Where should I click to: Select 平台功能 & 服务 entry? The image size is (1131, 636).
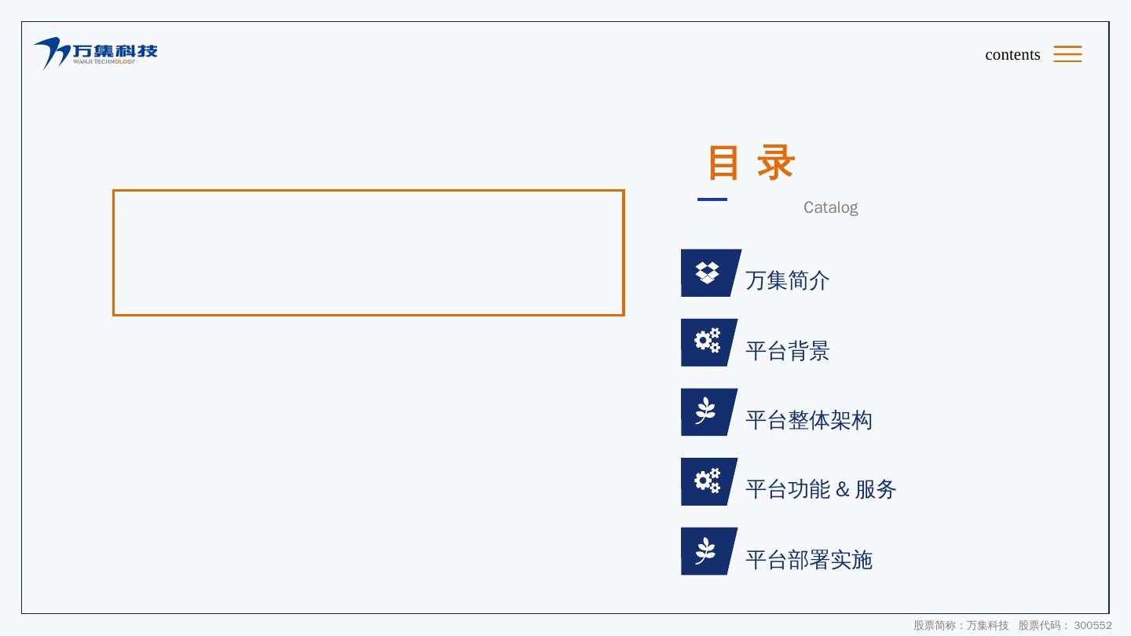pyautogui.click(x=821, y=489)
